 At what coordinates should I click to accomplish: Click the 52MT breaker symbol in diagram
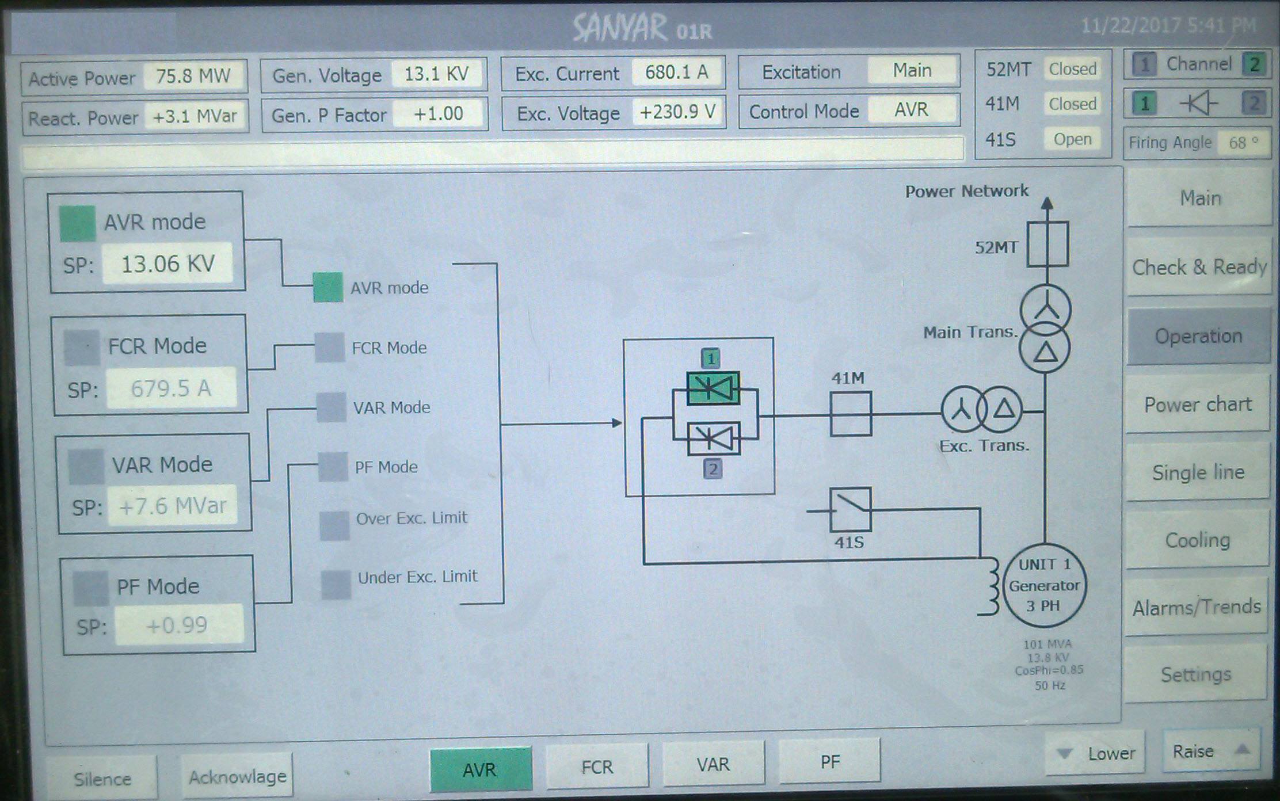(1048, 244)
